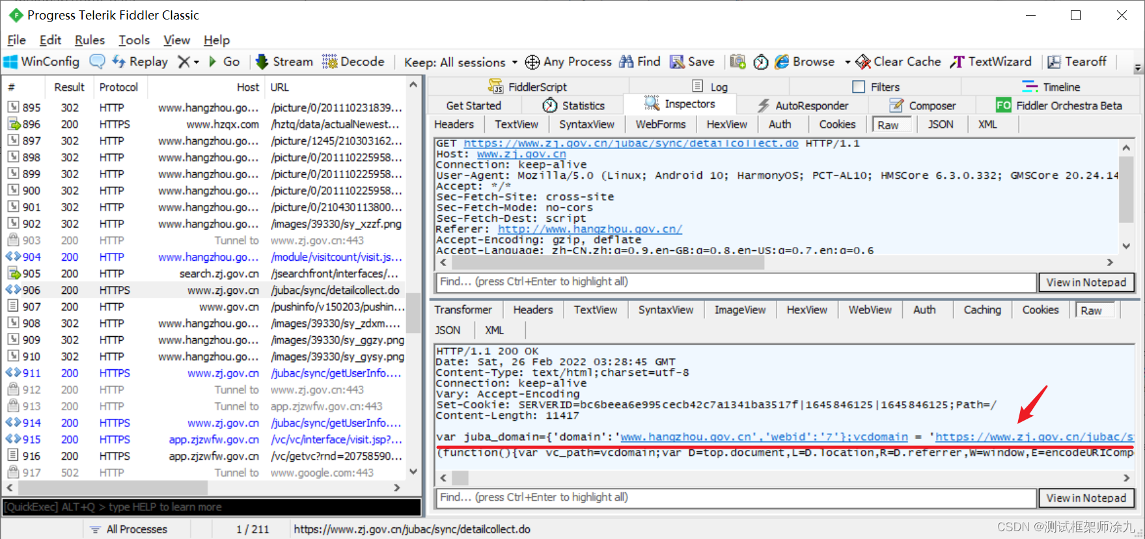1145x539 pixels.
Task: Click Clear Cache toolbar button
Action: [x=898, y=62]
